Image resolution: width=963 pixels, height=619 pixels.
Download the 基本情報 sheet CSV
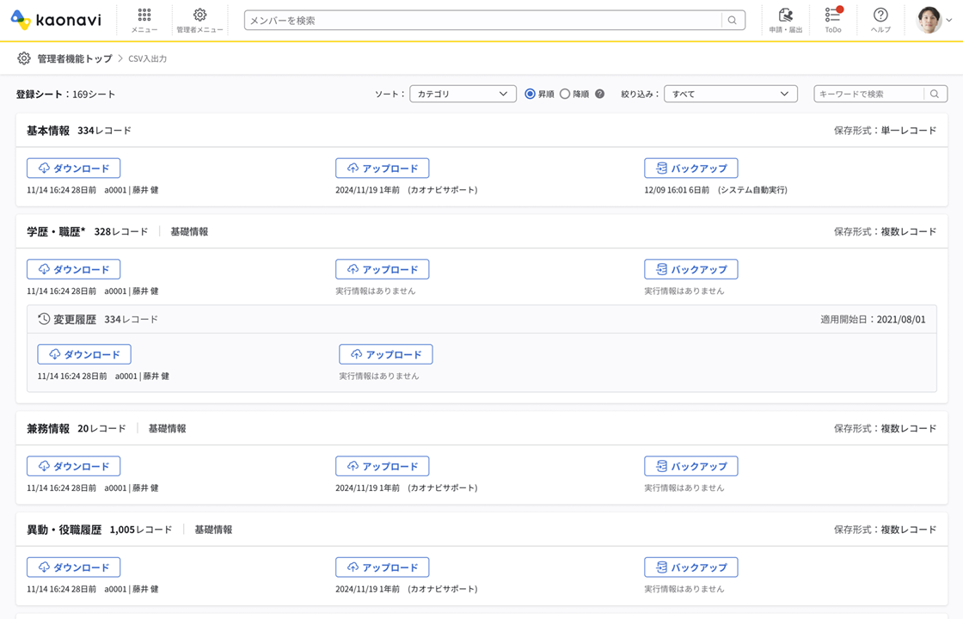pyautogui.click(x=73, y=168)
